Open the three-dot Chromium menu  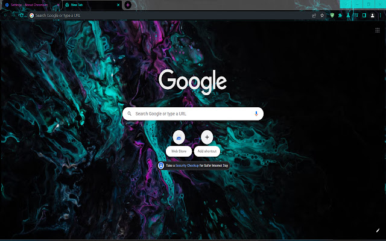click(381, 16)
